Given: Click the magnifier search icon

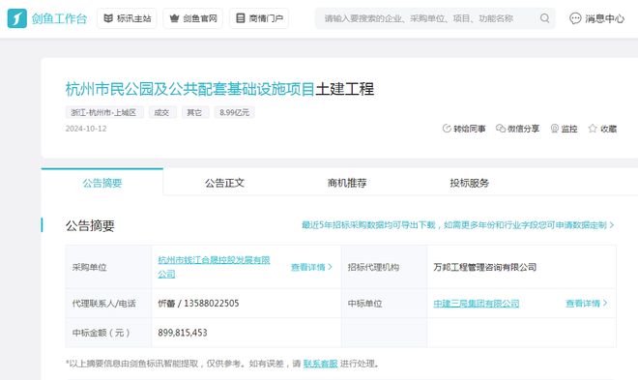Looking at the screenshot, I should [x=545, y=18].
